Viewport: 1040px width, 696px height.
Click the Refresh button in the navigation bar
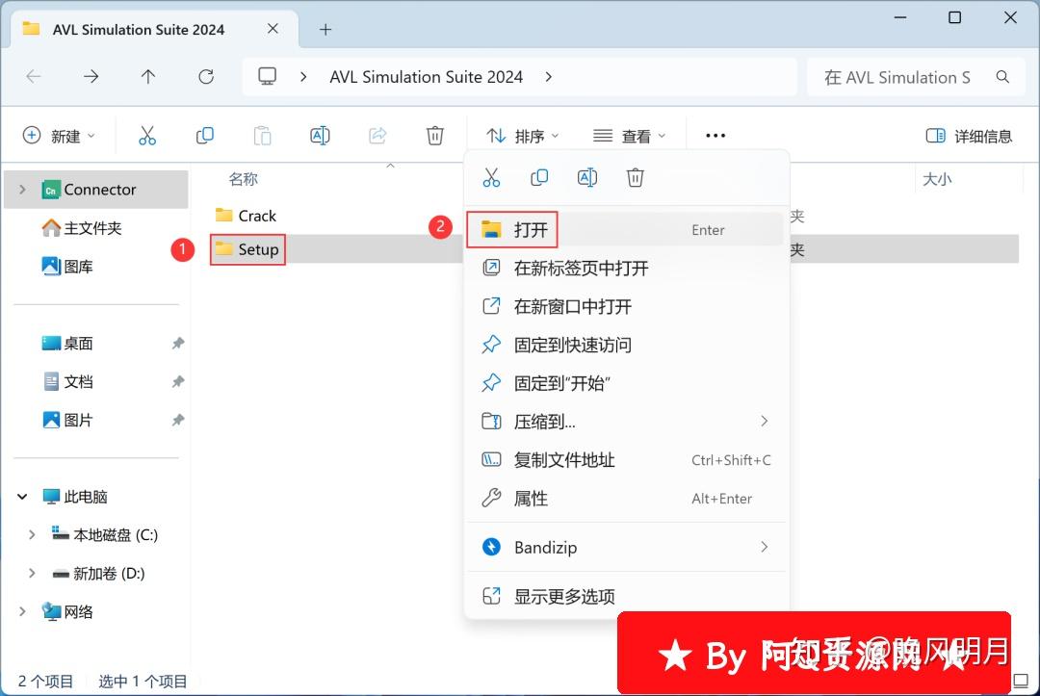206,77
